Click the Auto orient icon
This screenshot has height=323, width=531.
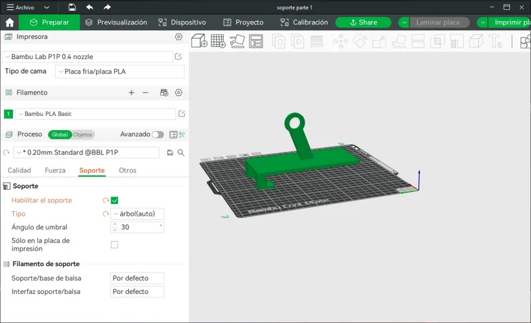(x=237, y=41)
